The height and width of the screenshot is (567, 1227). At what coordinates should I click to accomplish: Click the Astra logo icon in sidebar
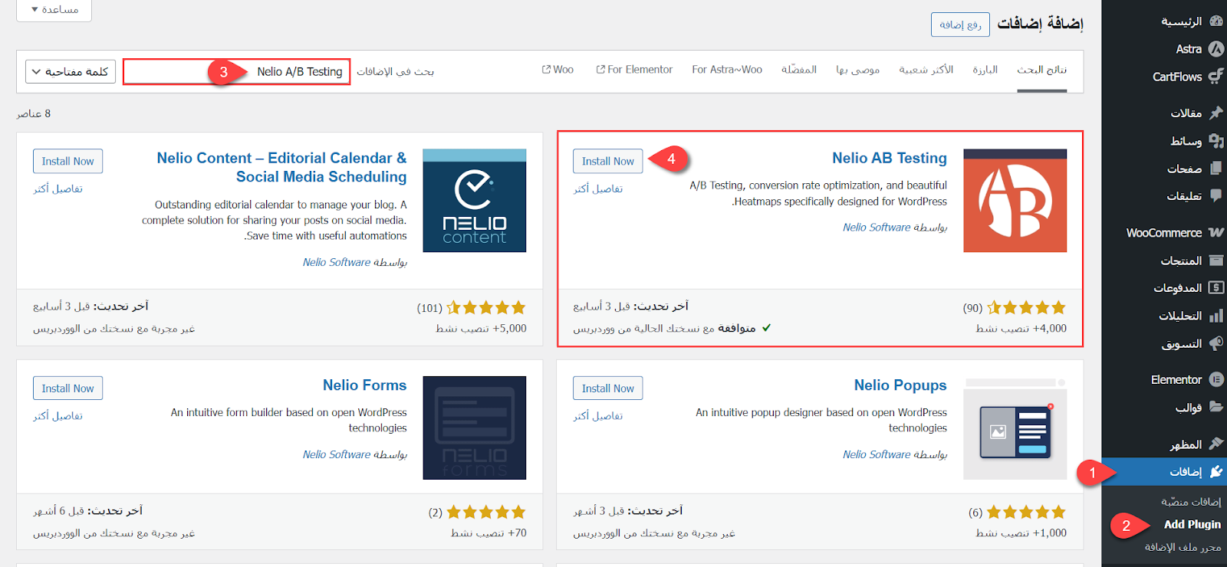pyautogui.click(x=1215, y=49)
